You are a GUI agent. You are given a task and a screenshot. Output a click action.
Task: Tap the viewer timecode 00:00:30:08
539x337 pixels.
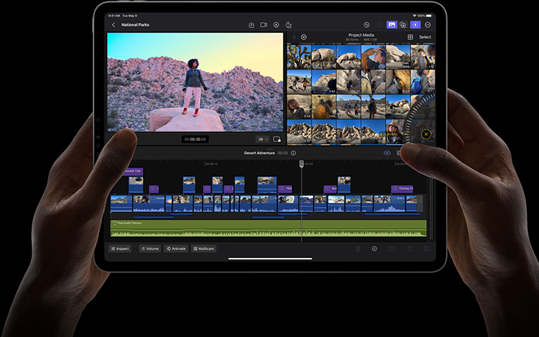195,139
